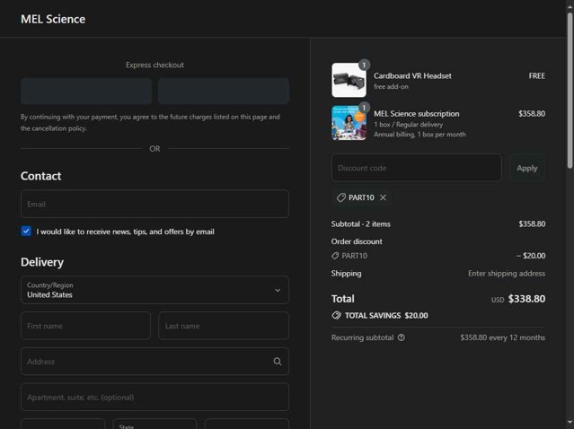Click the page vertical scrollbar thumb

(570, 91)
